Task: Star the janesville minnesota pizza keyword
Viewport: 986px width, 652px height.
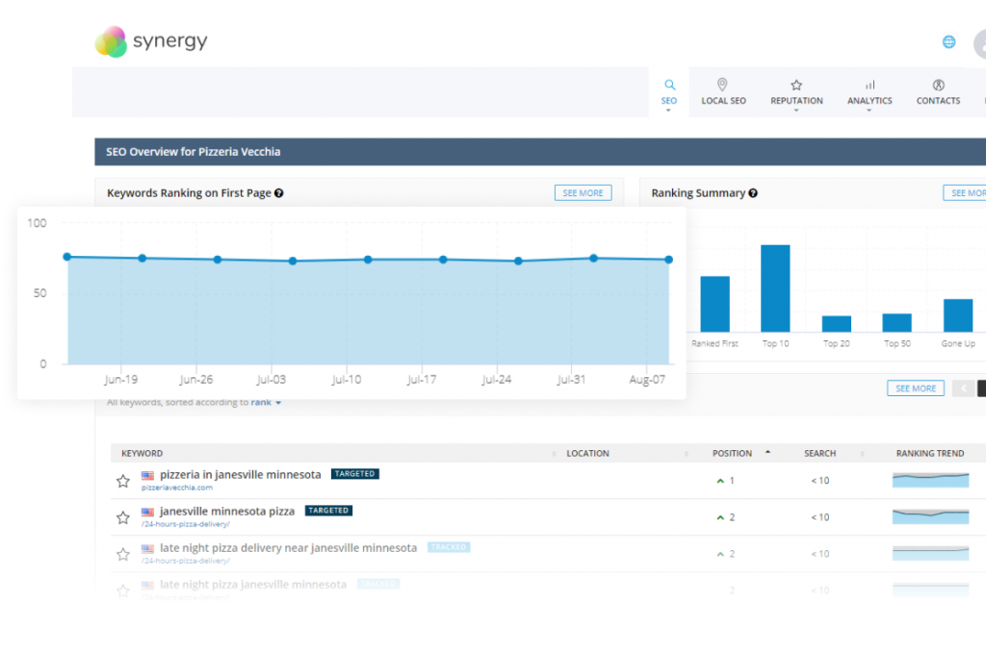Action: click(122, 517)
